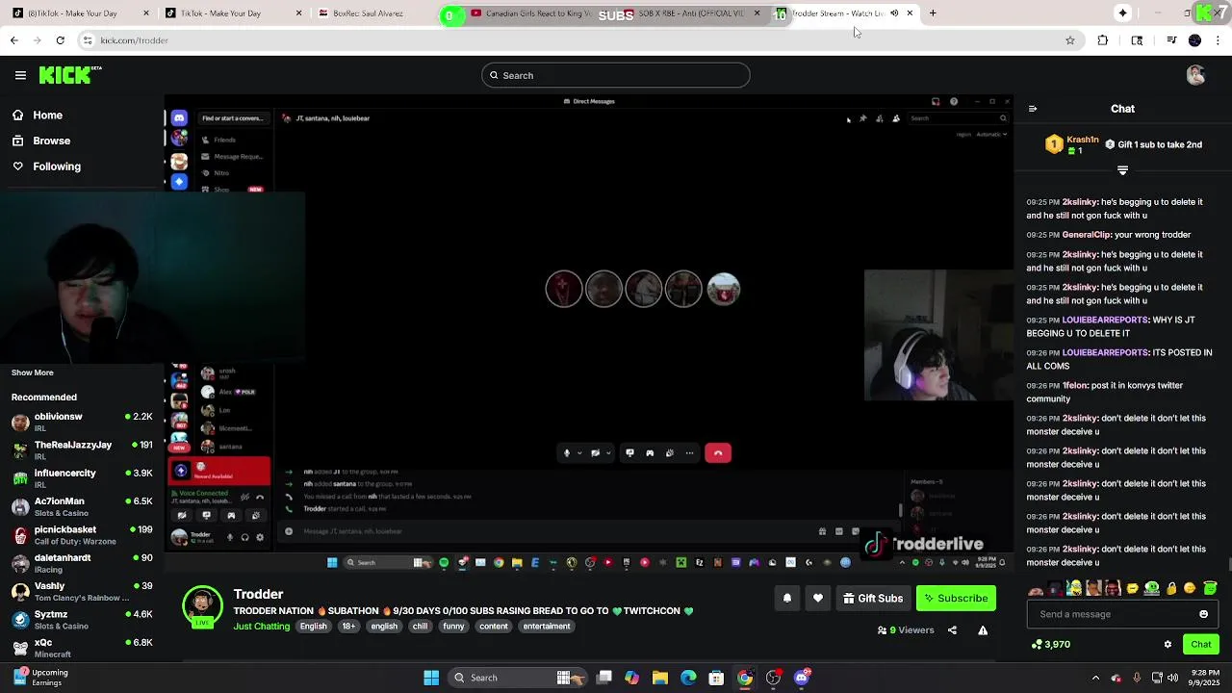Viewport: 1232px width, 693px height.
Task: Reload the kick.com/trodder page
Action: [x=60, y=40]
